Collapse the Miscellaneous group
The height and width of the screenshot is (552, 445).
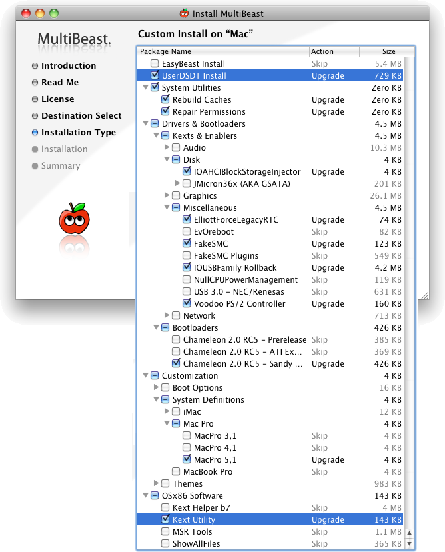167,207
